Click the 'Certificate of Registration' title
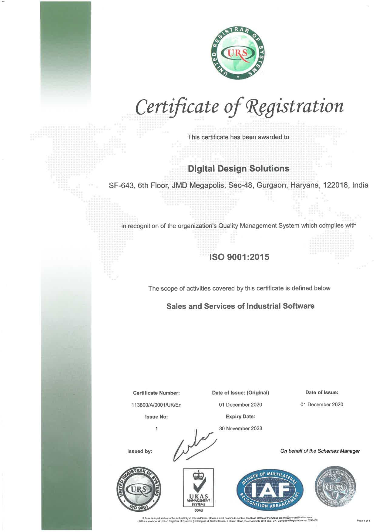The image size is (376, 532). [240, 107]
